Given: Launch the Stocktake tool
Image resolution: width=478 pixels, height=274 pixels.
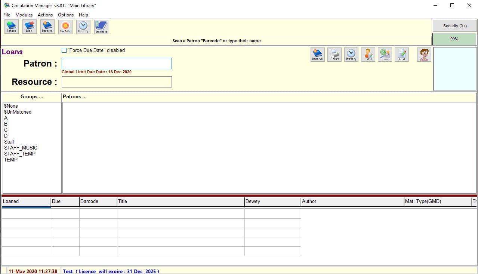Looking at the screenshot, I should click(x=101, y=27).
